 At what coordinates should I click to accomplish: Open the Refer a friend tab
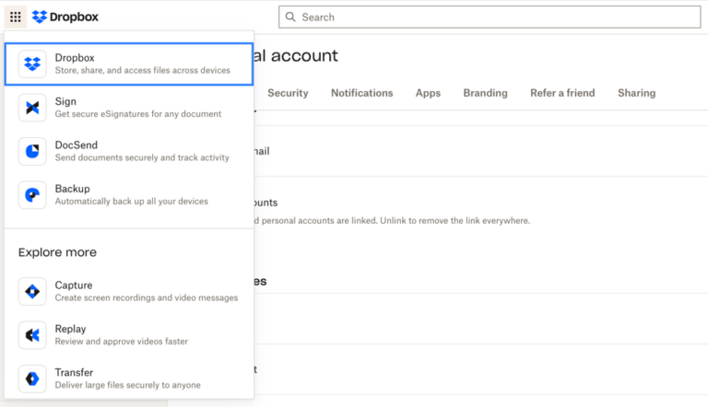point(562,93)
